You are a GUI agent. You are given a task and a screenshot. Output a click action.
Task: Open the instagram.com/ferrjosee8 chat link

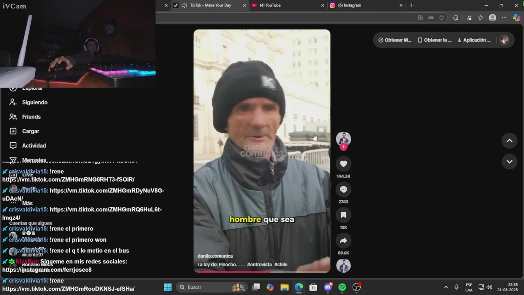tap(47, 270)
